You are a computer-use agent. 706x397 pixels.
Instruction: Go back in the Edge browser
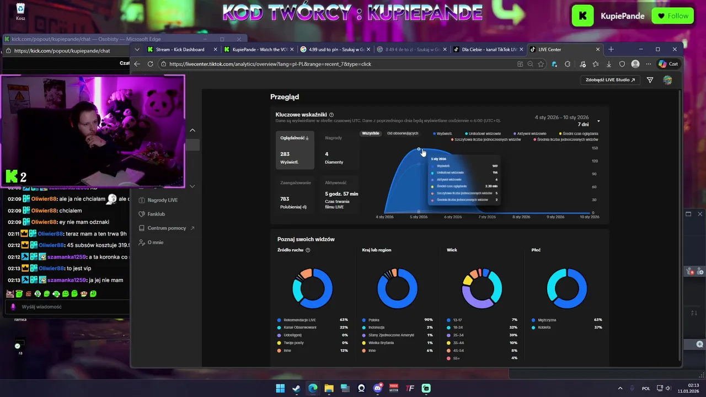137,64
